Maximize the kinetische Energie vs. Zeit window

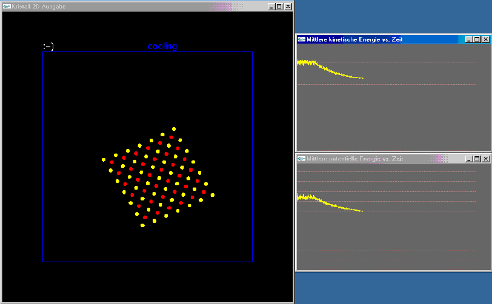[x=477, y=39]
